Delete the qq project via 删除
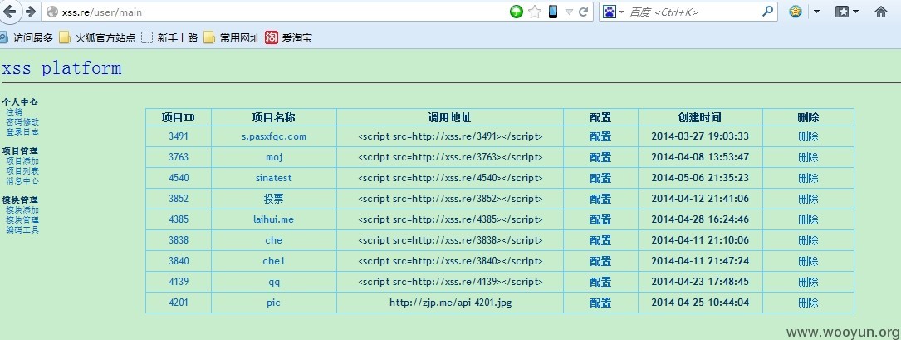This screenshot has height=340, width=901. click(x=809, y=282)
